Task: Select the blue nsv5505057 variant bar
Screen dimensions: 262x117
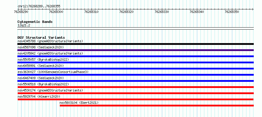Action: [135, 62]
